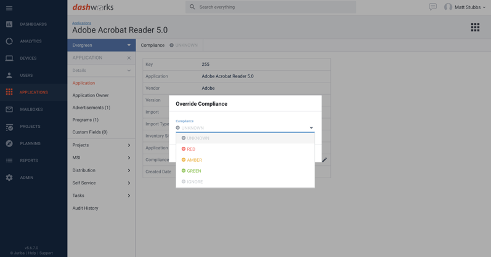Open Advertisements (1) section

pyautogui.click(x=91, y=107)
